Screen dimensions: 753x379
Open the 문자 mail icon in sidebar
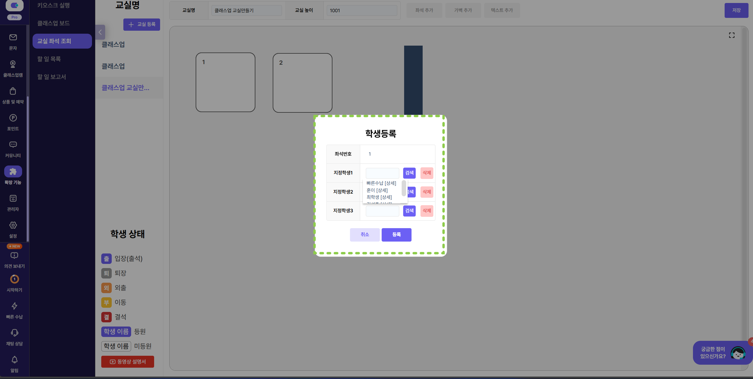pos(13,38)
